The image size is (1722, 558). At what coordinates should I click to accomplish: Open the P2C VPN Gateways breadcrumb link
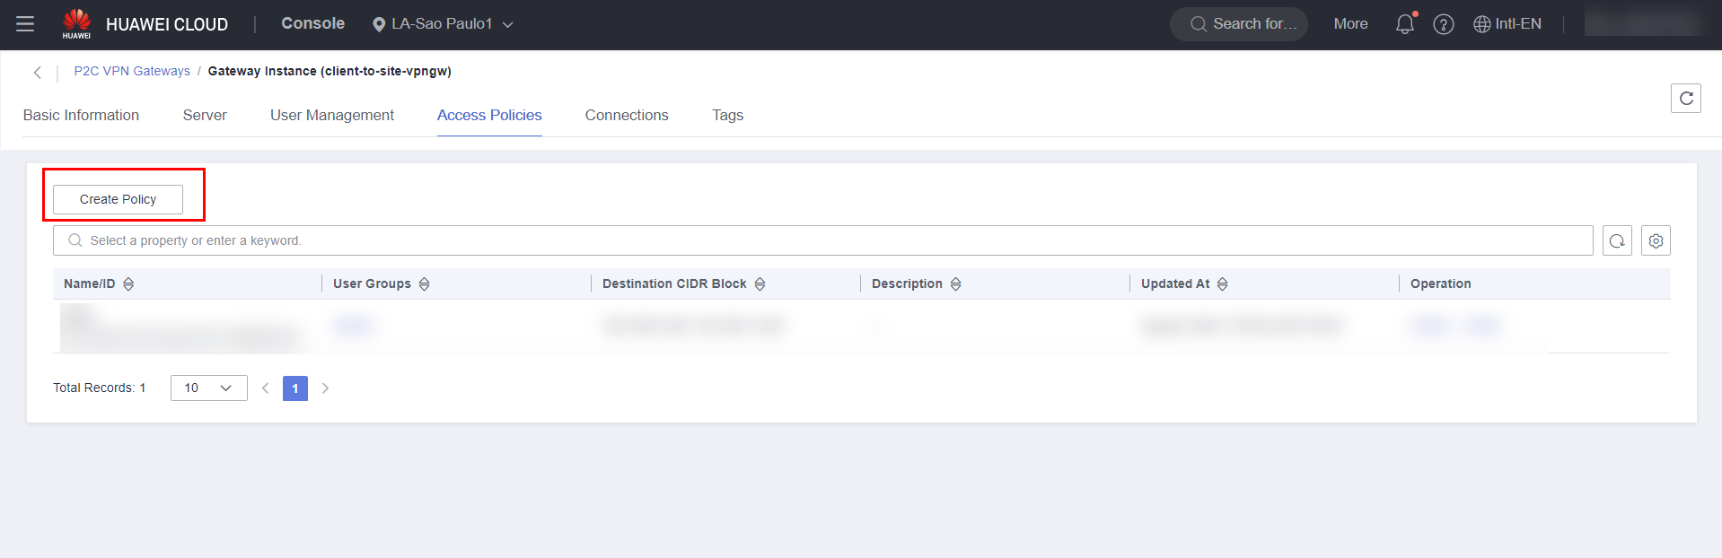click(x=132, y=71)
